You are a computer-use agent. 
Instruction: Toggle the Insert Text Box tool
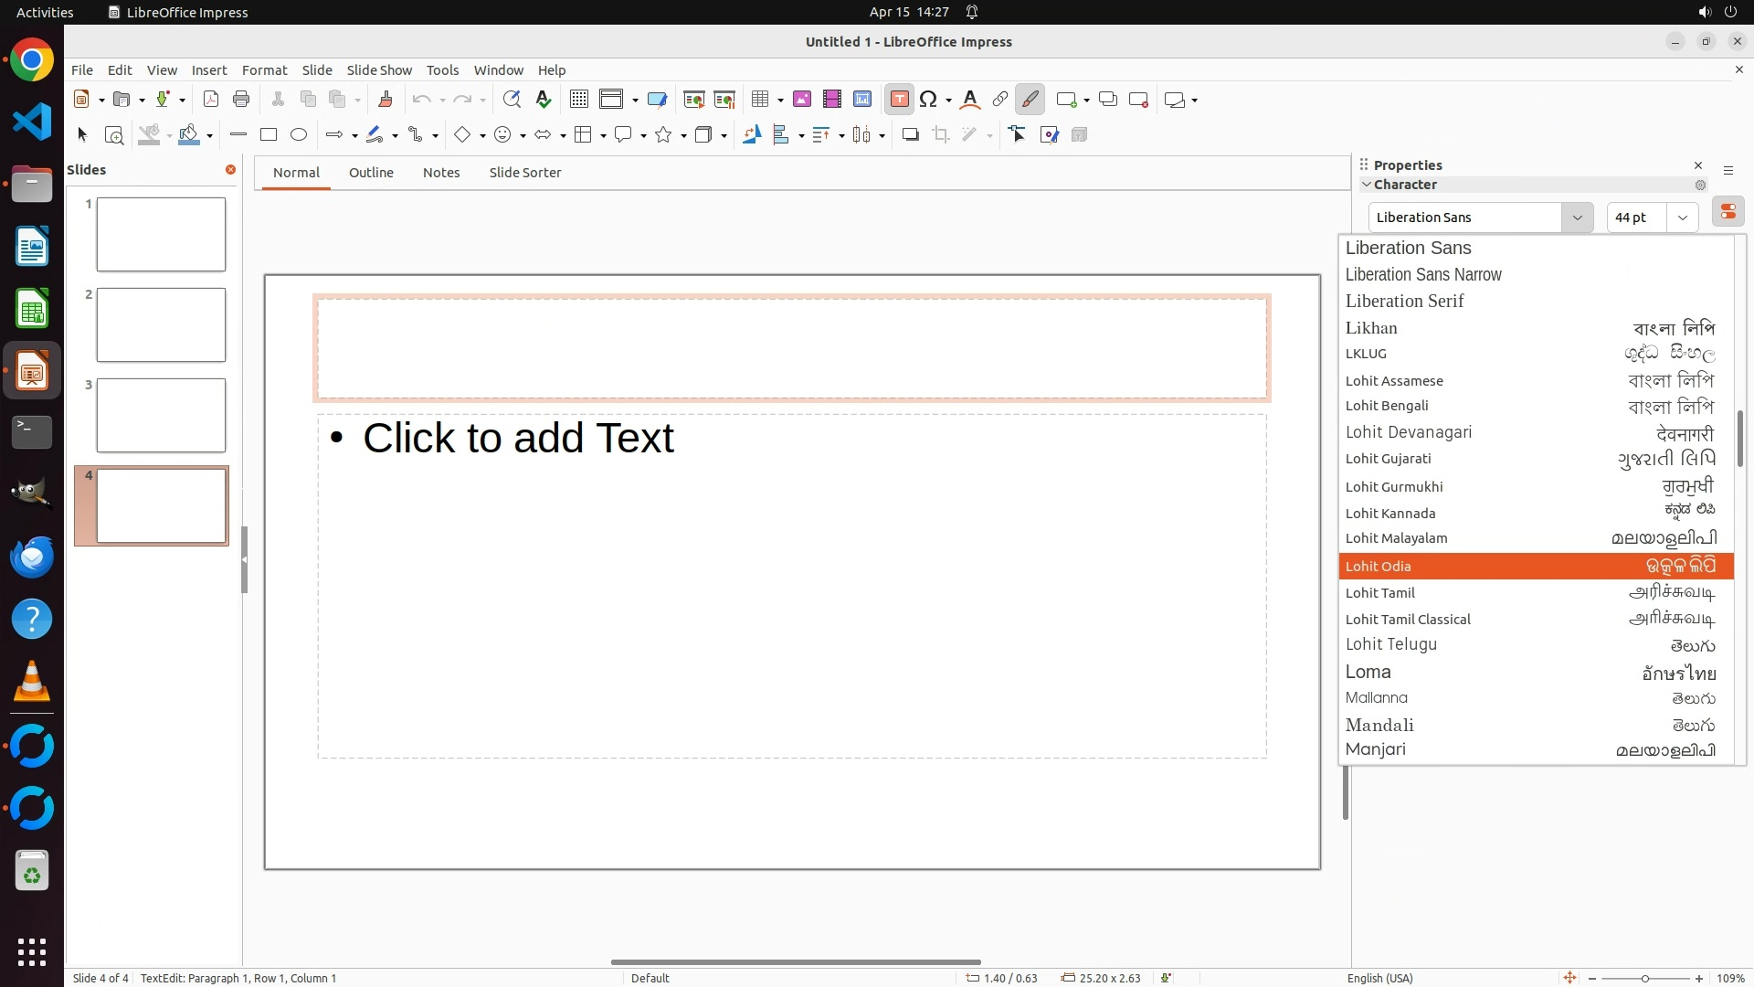coord(899,100)
